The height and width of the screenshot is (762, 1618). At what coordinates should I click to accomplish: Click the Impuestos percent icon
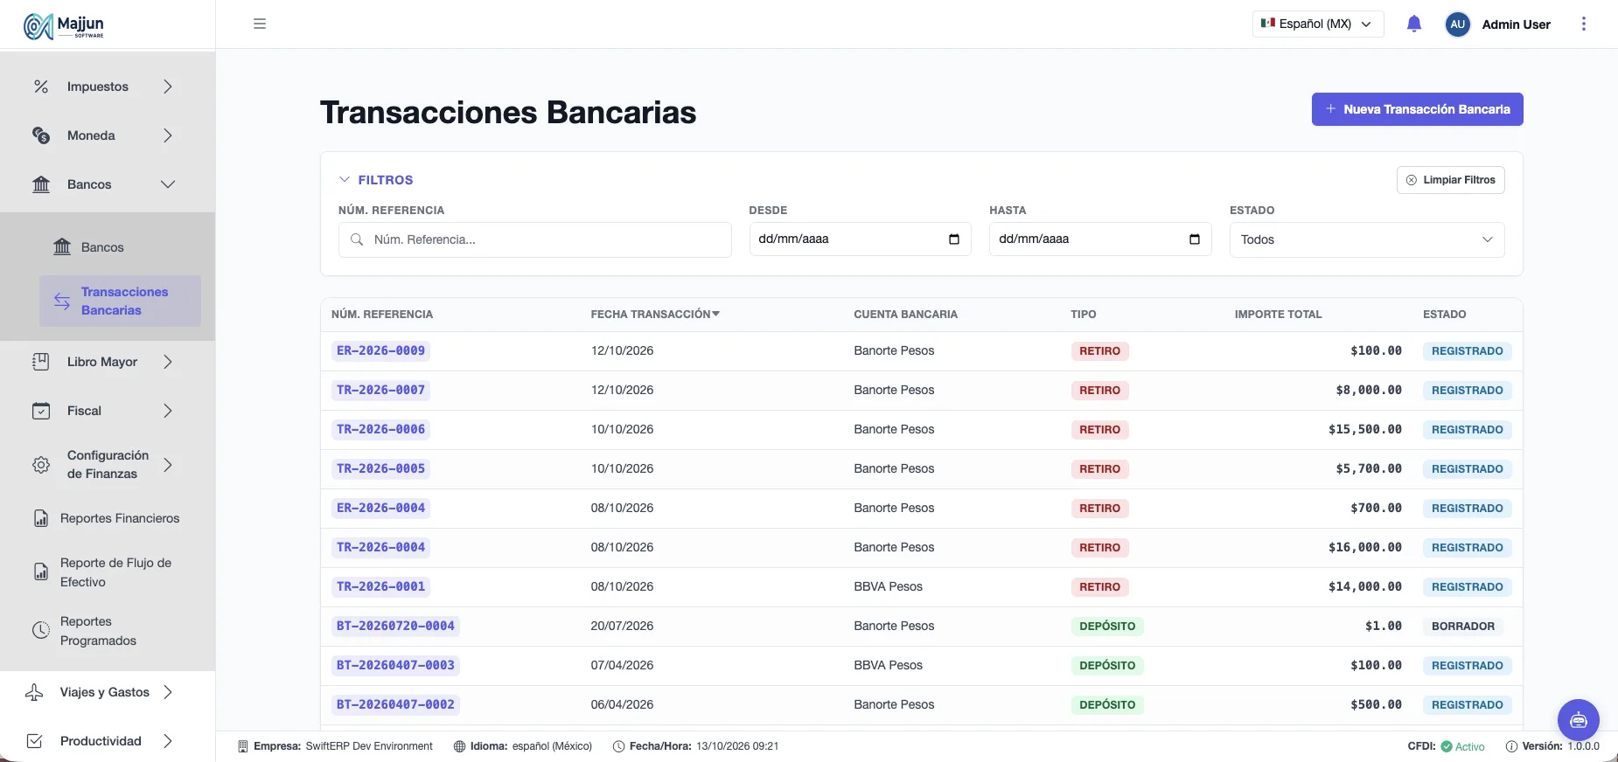pos(41,87)
